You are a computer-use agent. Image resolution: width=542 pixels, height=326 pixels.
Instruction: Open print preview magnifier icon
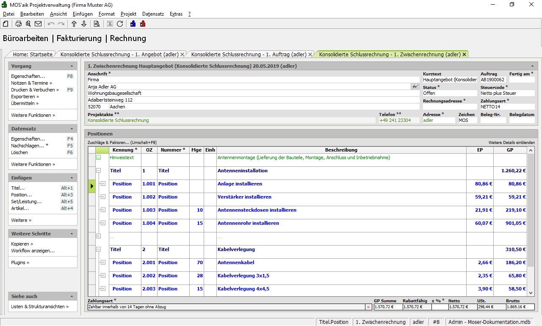pyautogui.click(x=28, y=24)
